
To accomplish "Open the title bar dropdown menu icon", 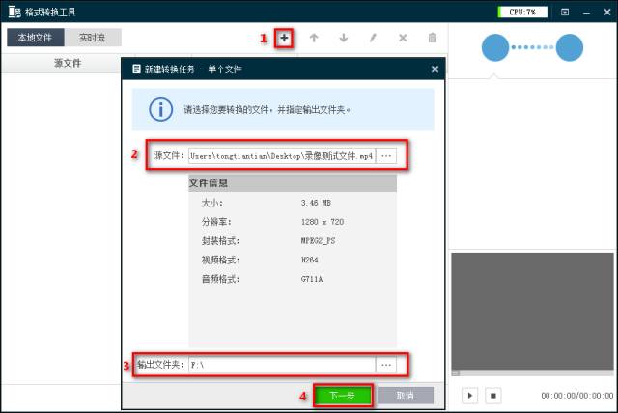I will click(x=565, y=12).
